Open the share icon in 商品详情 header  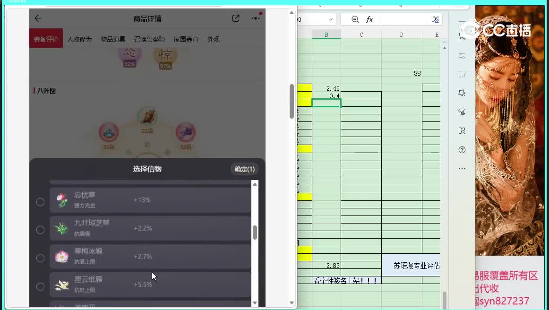(236, 18)
